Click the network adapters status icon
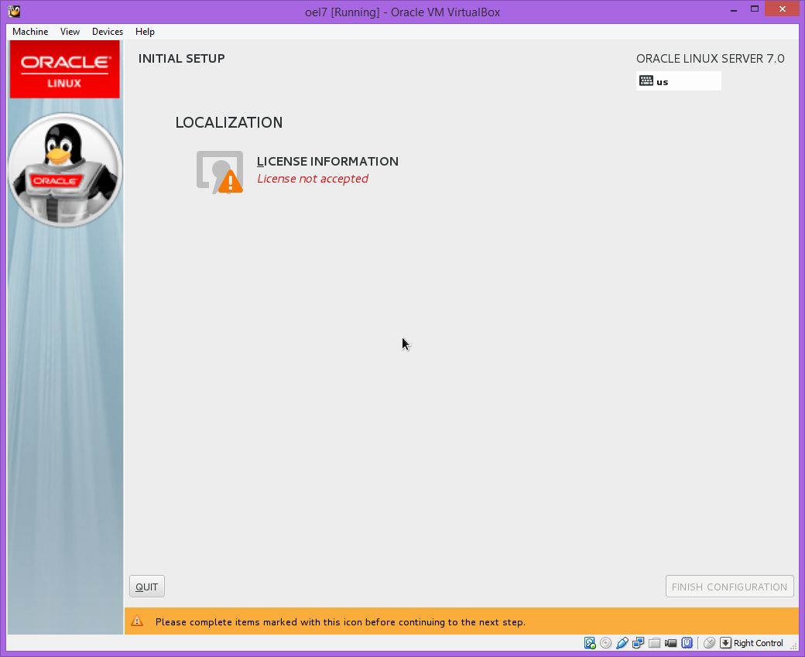This screenshot has width=805, height=657. coord(638,643)
